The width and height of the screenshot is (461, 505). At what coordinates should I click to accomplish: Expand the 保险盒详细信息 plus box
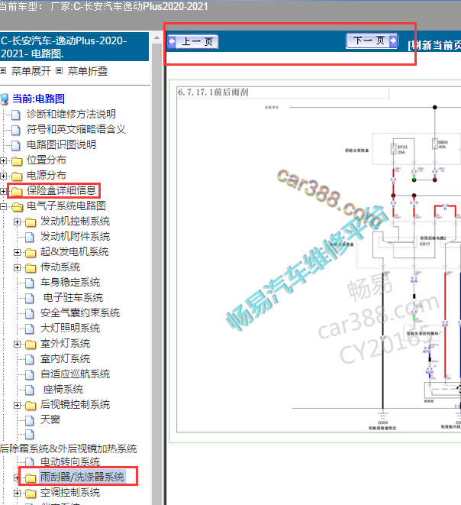[4, 191]
